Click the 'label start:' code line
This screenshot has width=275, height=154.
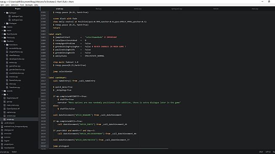pyautogui.click(x=55, y=34)
